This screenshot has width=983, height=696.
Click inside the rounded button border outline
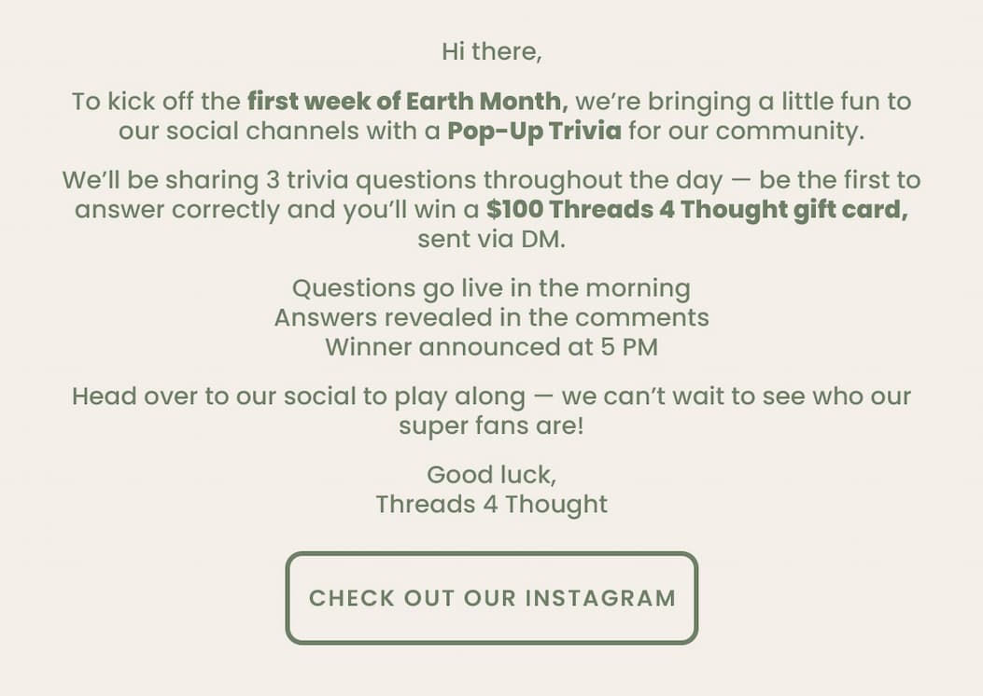click(x=492, y=598)
